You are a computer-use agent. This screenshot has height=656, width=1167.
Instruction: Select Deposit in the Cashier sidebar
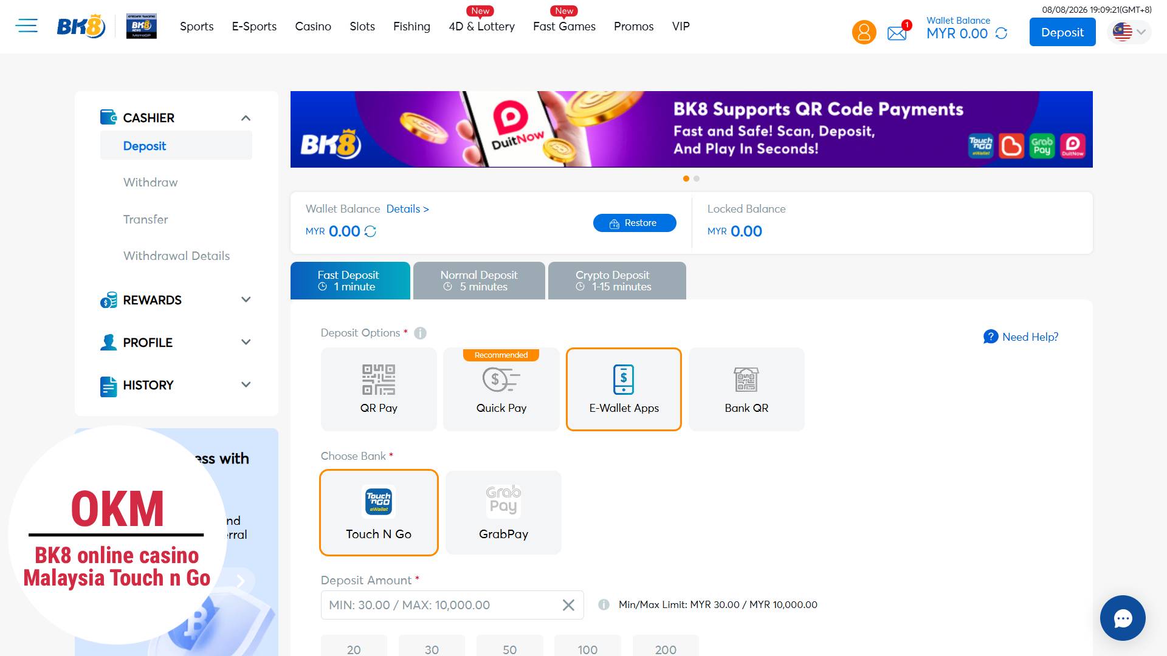(176, 146)
